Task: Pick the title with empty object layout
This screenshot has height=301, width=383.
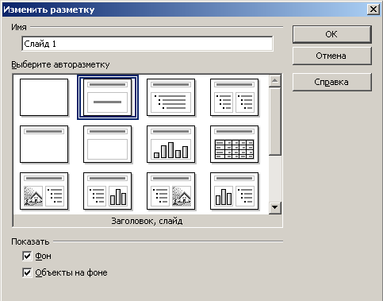Action: pyautogui.click(x=107, y=145)
